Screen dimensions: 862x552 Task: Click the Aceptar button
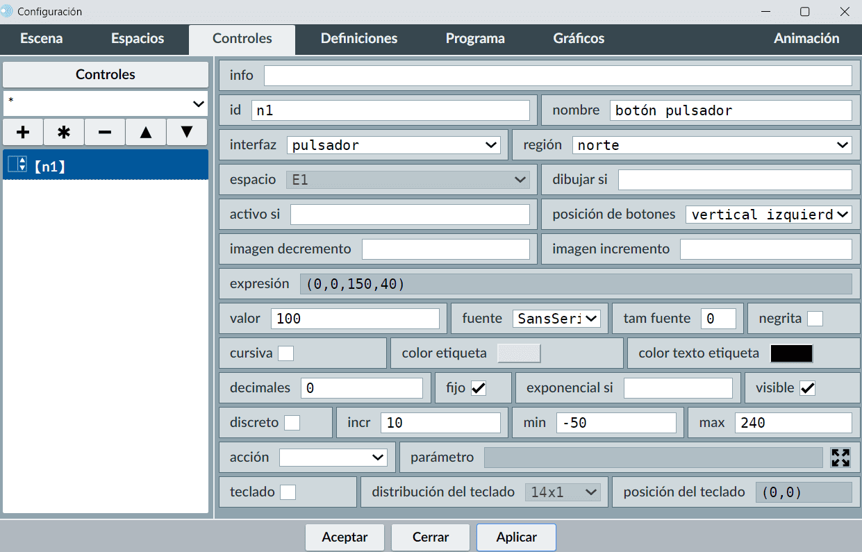pyautogui.click(x=345, y=537)
